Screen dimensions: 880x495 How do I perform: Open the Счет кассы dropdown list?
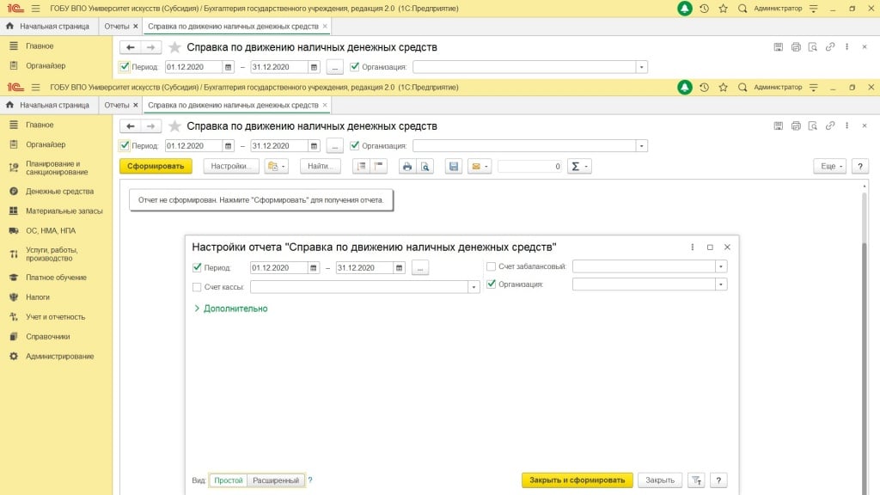coord(474,287)
